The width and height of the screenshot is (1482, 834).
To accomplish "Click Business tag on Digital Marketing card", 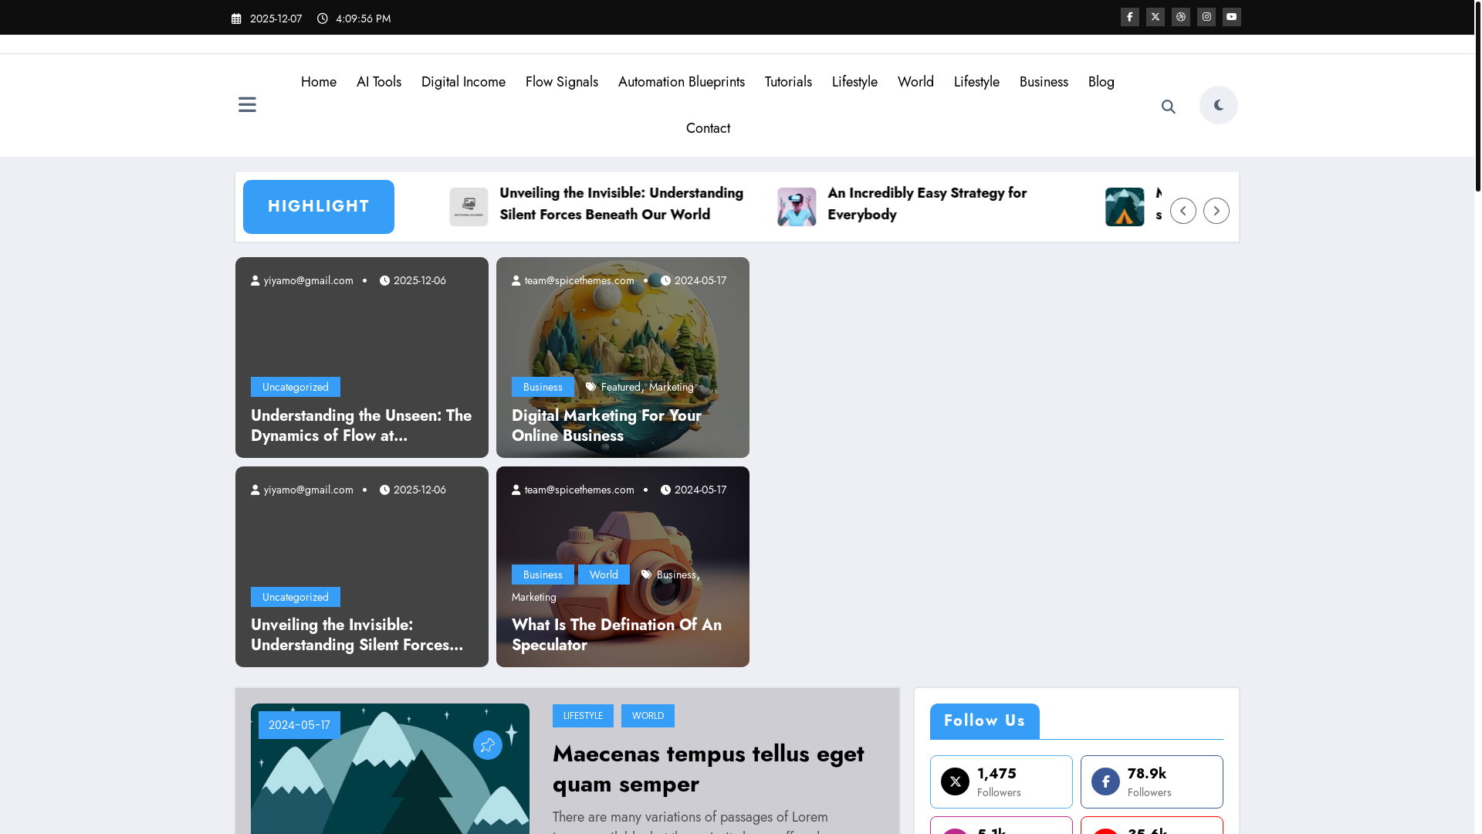I will (x=543, y=387).
